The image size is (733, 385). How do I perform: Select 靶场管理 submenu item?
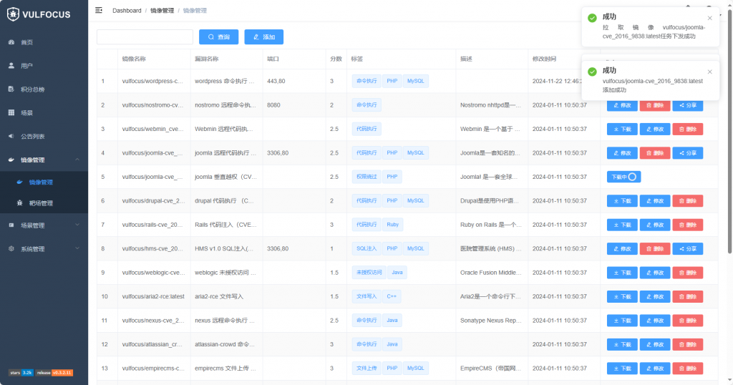pyautogui.click(x=41, y=203)
